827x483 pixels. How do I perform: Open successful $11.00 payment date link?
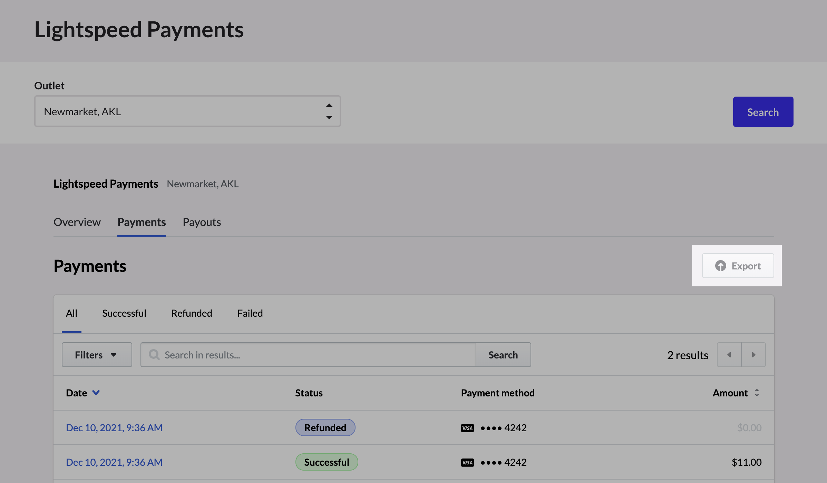[114, 462]
